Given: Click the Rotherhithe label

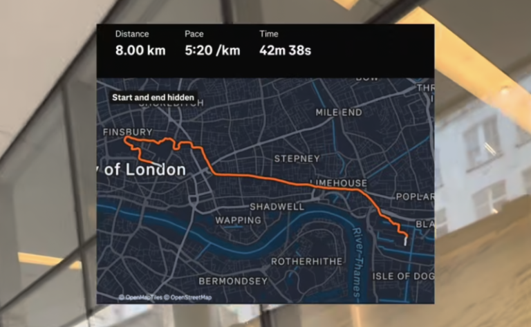Looking at the screenshot, I should coord(307,261).
